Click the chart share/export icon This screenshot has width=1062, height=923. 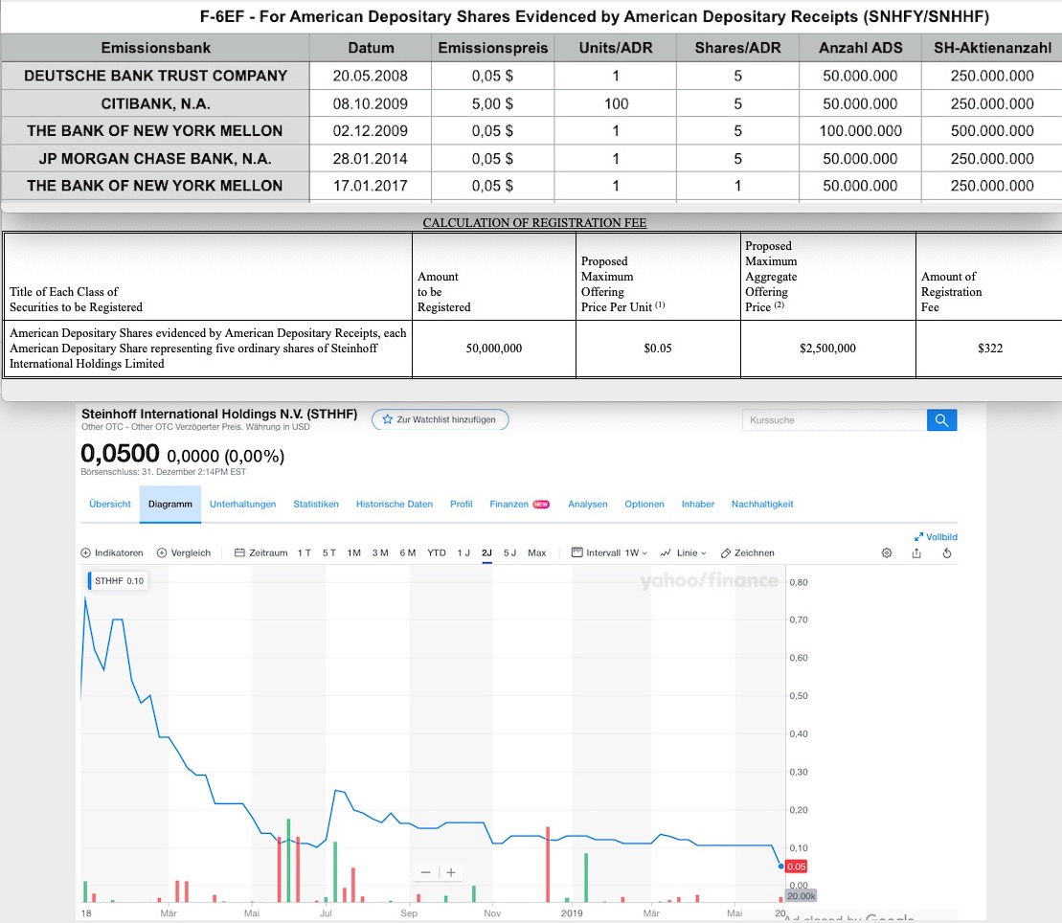coord(915,553)
